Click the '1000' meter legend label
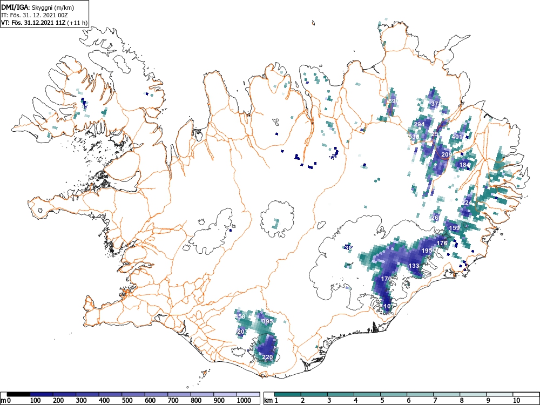The image size is (540, 405). (x=244, y=401)
